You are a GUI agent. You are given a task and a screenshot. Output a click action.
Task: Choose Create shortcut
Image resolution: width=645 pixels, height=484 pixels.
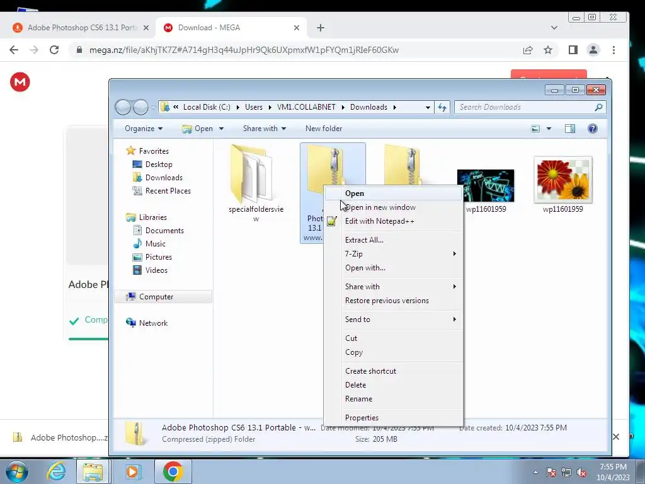click(x=393, y=371)
